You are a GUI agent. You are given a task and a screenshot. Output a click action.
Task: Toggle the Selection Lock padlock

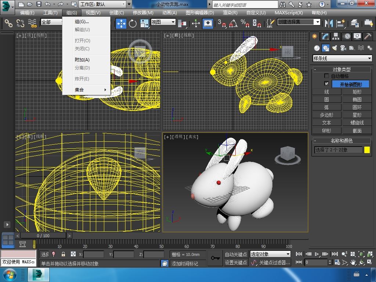(63, 254)
